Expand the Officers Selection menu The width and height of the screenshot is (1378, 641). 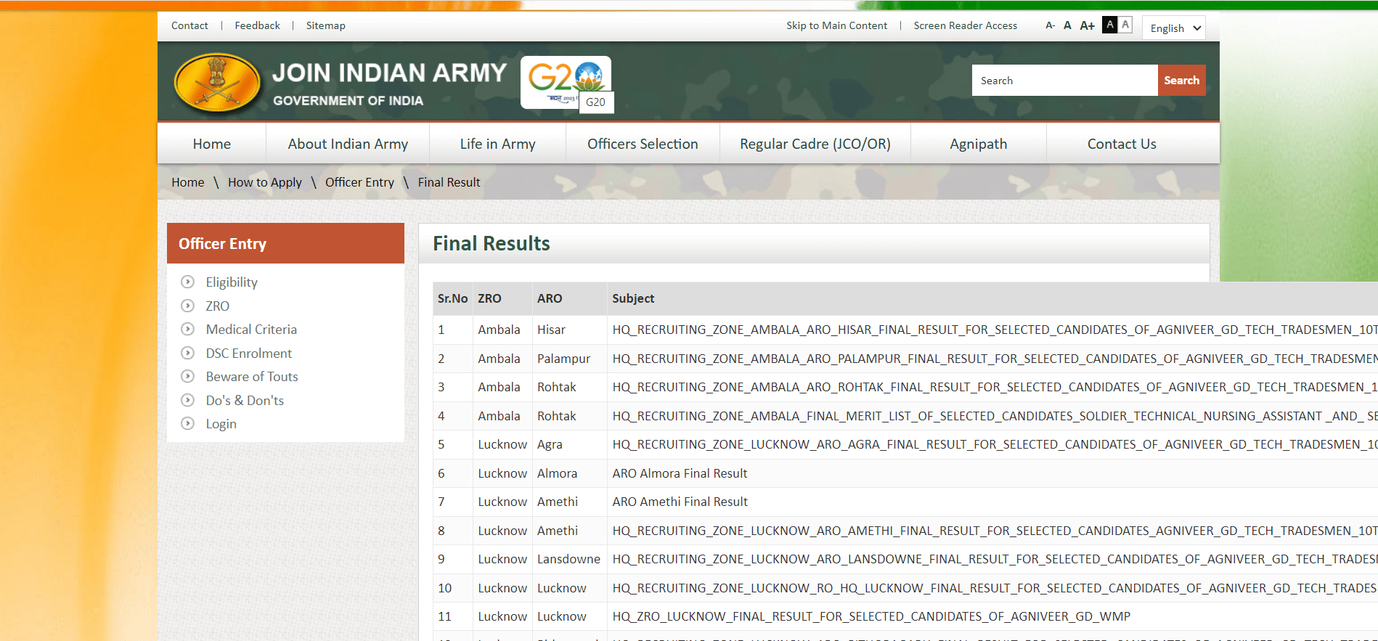[642, 144]
